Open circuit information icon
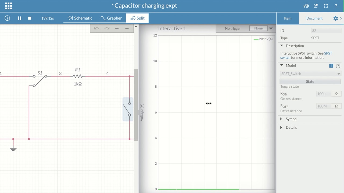This screenshot has width=344, height=193. (x=7, y=18)
